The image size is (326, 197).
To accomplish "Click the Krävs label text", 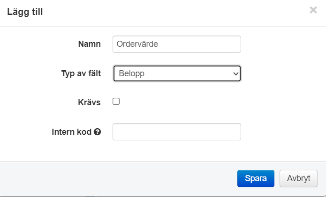I will point(90,102).
